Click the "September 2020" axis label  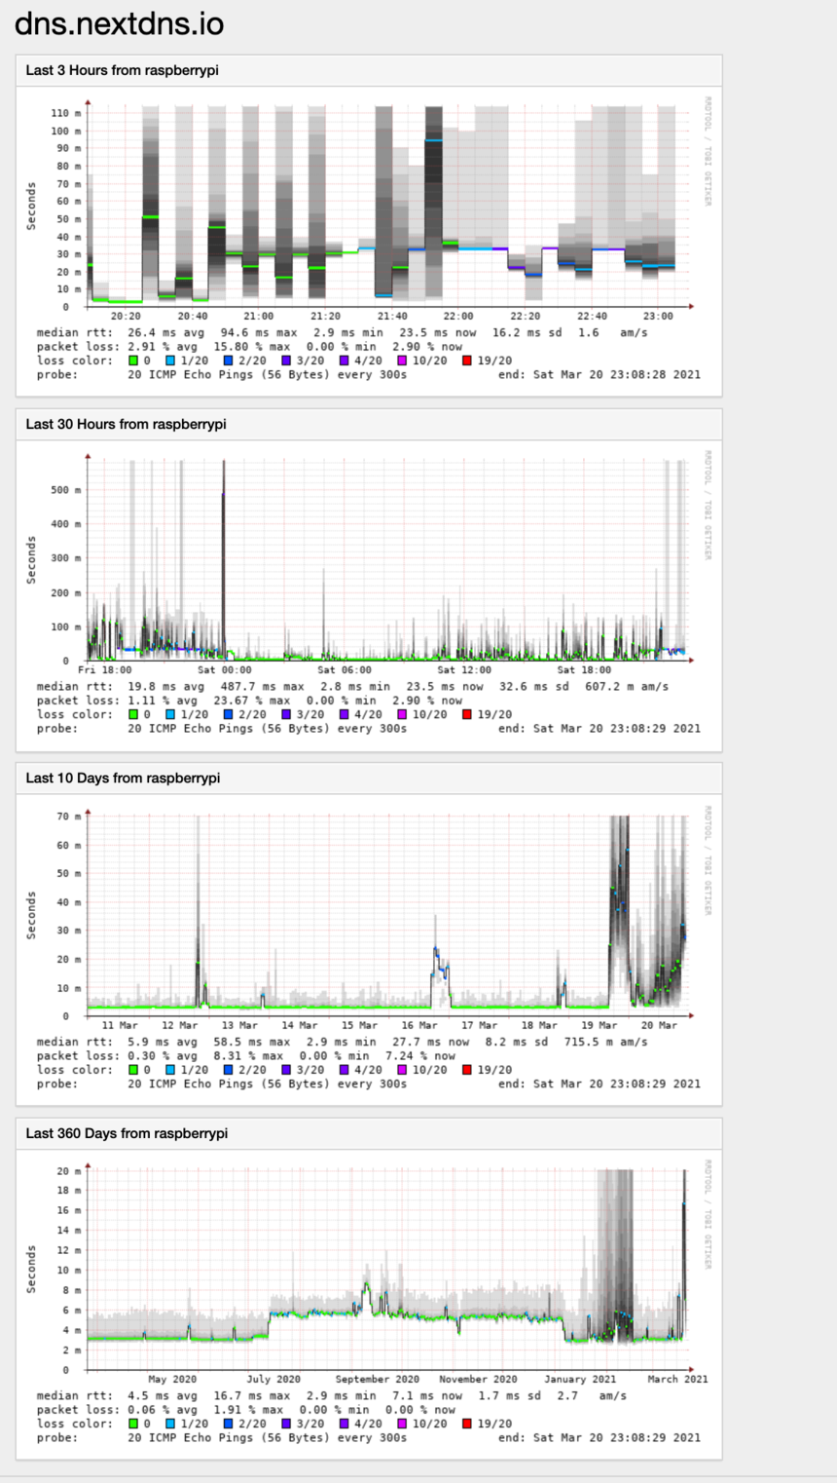coord(378,1379)
